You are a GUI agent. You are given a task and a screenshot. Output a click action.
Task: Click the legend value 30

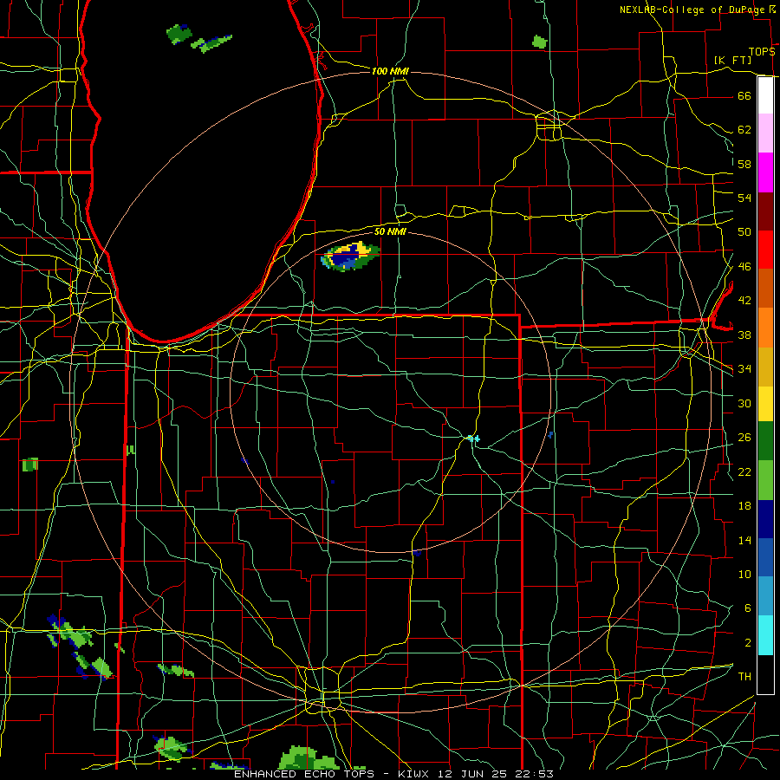pyautogui.click(x=744, y=403)
